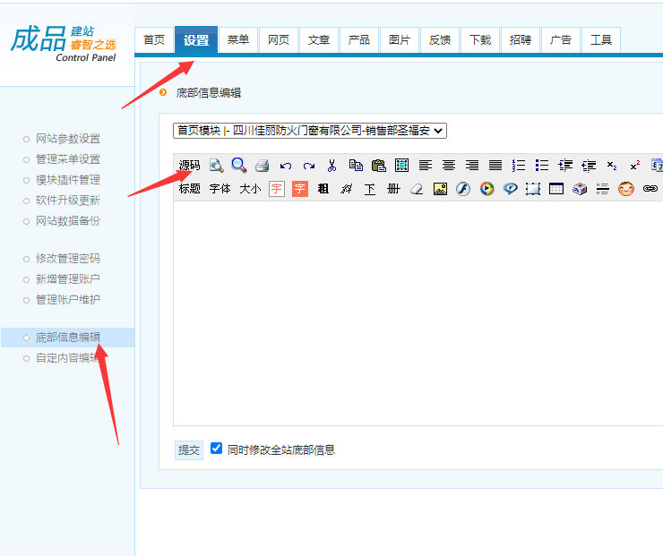Open the 字体 font dropdown
This screenshot has height=556, width=663.
(x=220, y=189)
